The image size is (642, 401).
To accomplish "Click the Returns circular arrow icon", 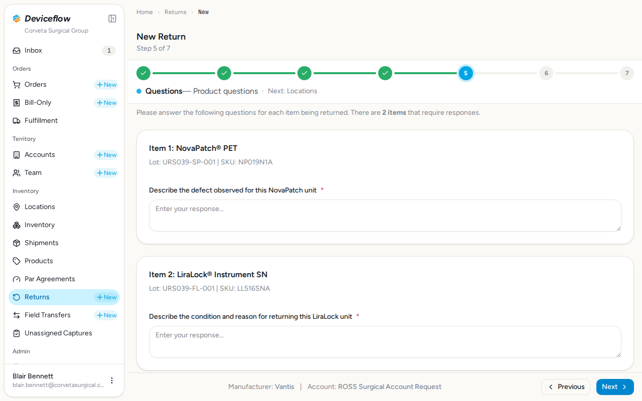I will pos(17,297).
